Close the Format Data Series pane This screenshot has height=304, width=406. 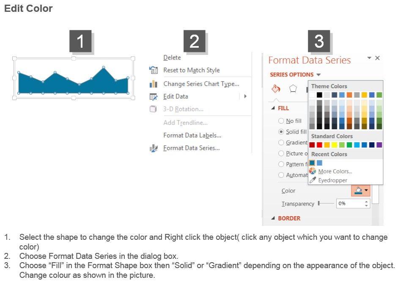tap(378, 58)
